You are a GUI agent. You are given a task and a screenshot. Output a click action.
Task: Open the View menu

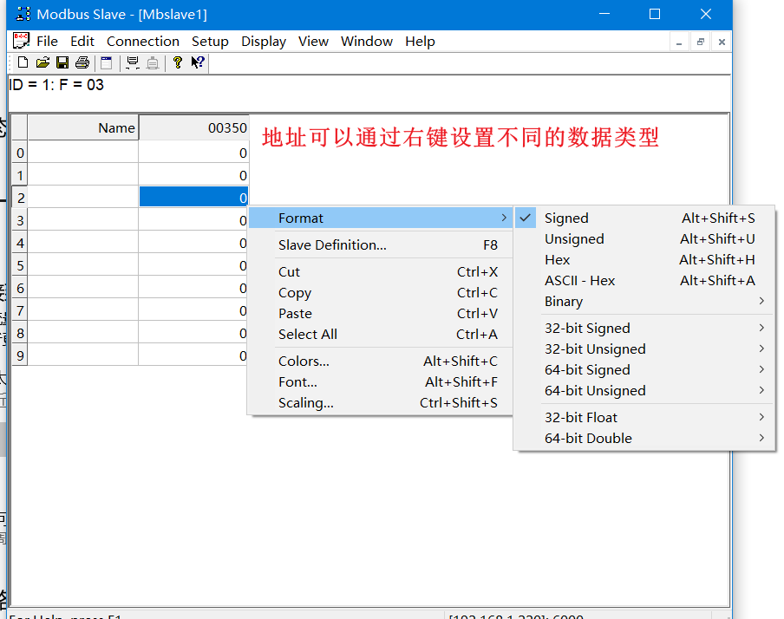pyautogui.click(x=313, y=42)
